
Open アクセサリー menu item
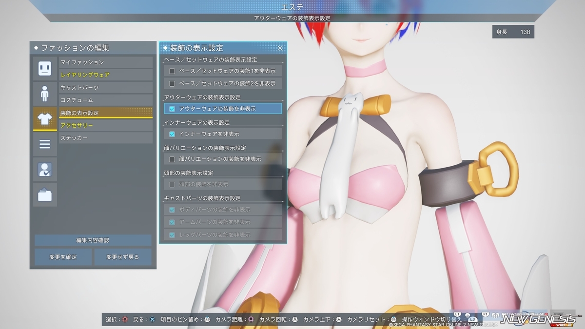click(x=106, y=126)
